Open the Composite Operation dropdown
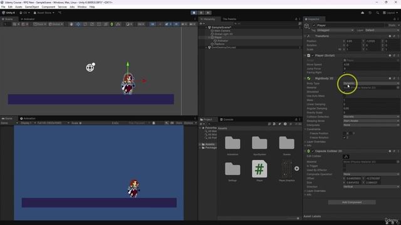This screenshot has height=225, width=401. tap(371, 174)
